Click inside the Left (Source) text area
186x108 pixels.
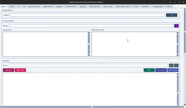[45, 44]
